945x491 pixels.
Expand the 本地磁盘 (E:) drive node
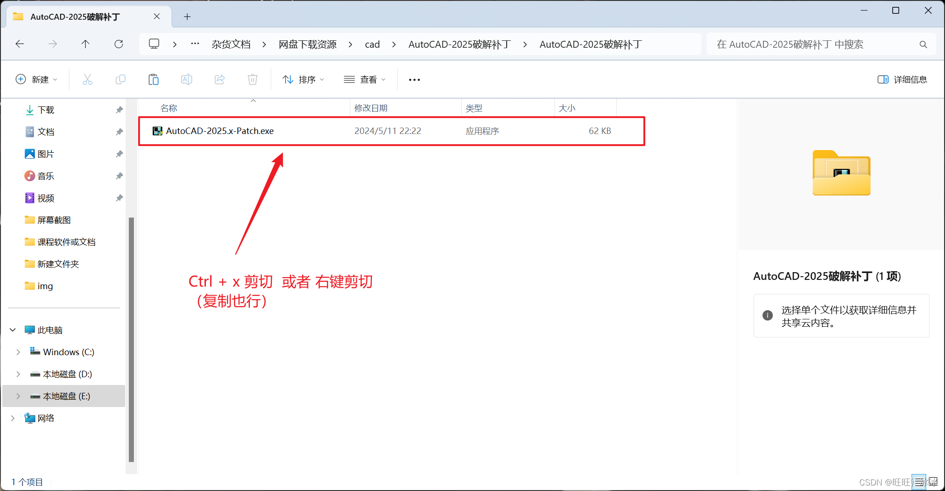(x=18, y=396)
